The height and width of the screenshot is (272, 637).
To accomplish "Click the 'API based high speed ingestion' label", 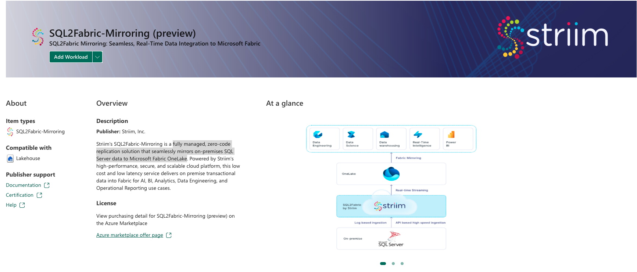I will (421, 223).
